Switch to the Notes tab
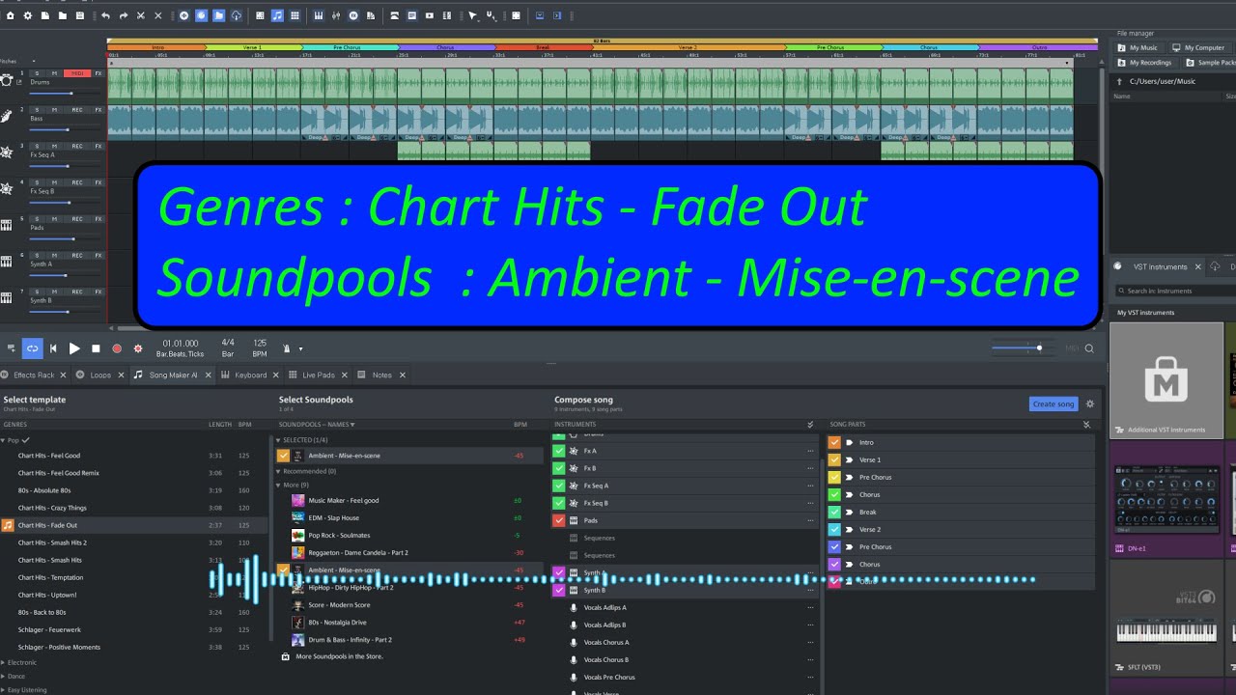Image resolution: width=1236 pixels, height=695 pixels. tap(381, 375)
